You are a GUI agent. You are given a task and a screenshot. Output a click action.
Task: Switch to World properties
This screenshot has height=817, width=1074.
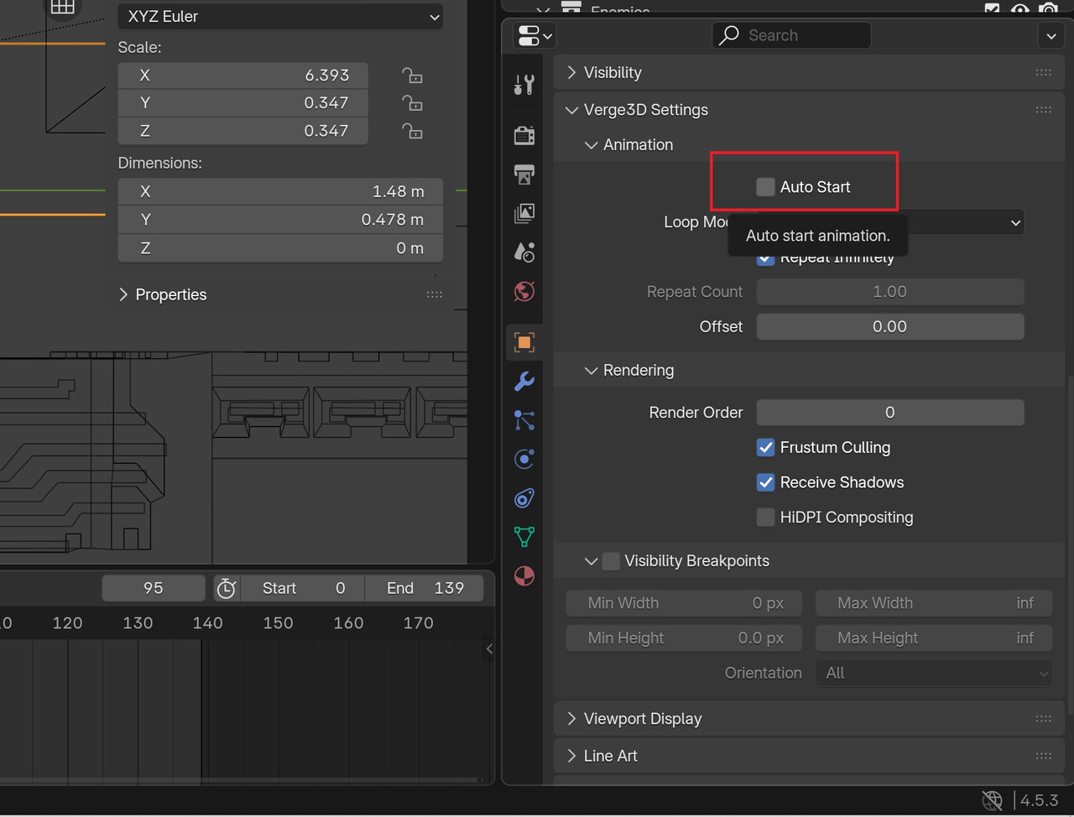524,291
